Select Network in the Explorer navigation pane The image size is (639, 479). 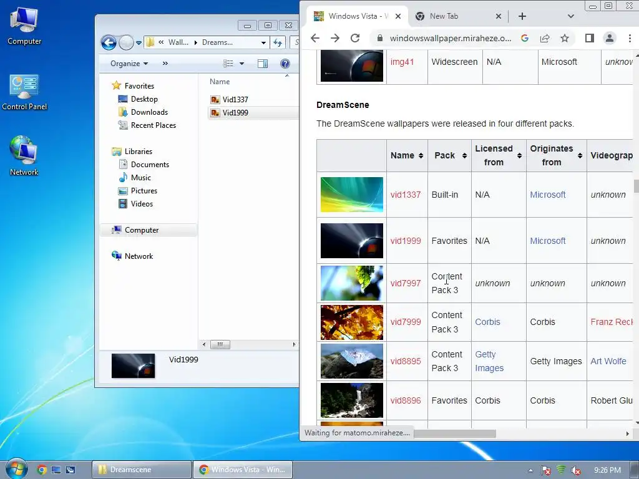139,256
